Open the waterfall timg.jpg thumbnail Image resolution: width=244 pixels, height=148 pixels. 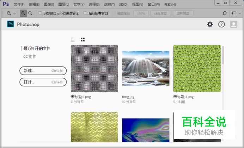146,69
